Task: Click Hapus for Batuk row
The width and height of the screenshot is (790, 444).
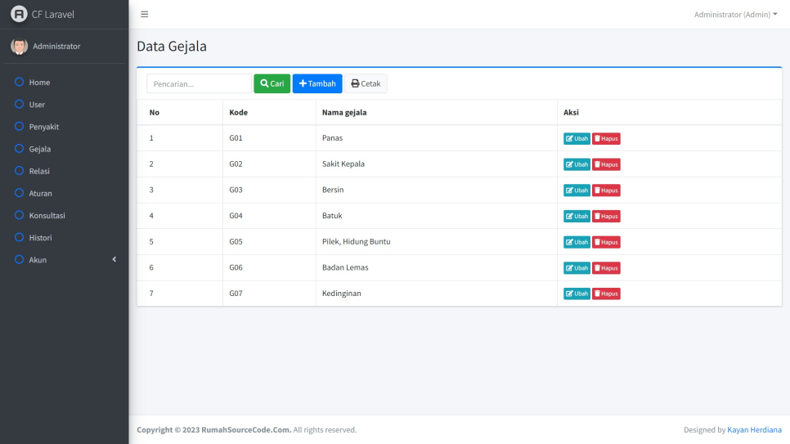Action: click(x=606, y=216)
